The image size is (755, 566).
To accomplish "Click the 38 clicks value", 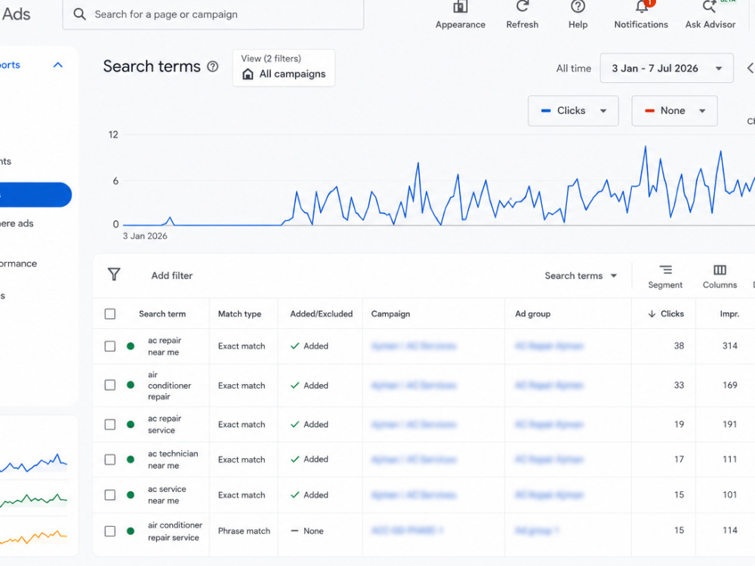I will point(679,346).
